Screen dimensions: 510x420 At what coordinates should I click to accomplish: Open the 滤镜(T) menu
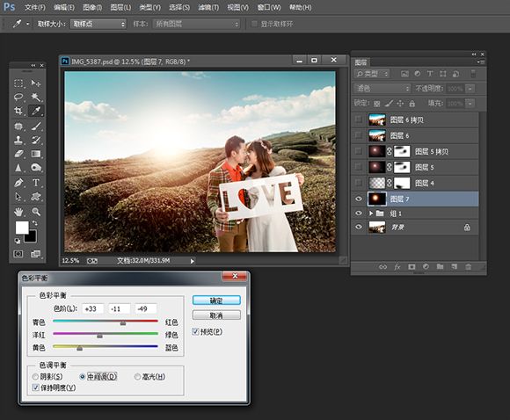[x=208, y=7]
